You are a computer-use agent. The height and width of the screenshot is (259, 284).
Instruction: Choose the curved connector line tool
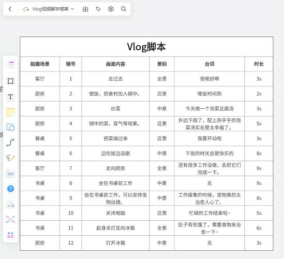(x=10, y=143)
